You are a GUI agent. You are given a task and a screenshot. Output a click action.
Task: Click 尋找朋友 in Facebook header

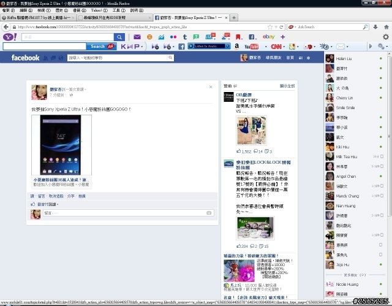click(274, 58)
